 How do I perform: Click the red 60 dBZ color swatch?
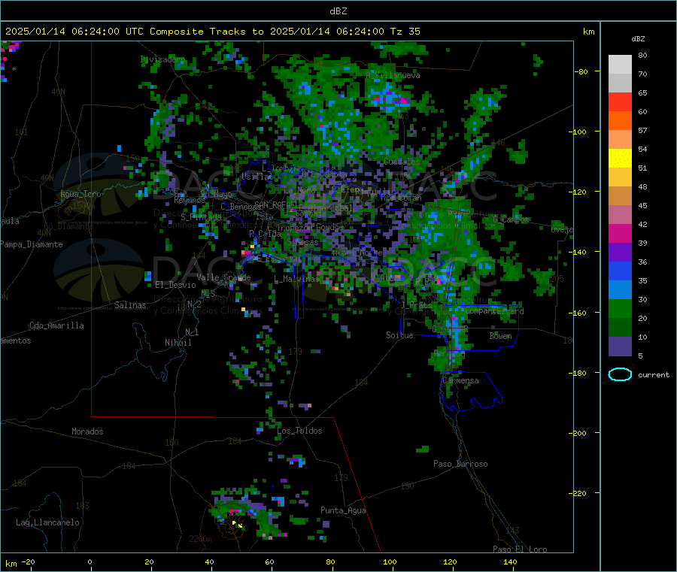tap(620, 101)
